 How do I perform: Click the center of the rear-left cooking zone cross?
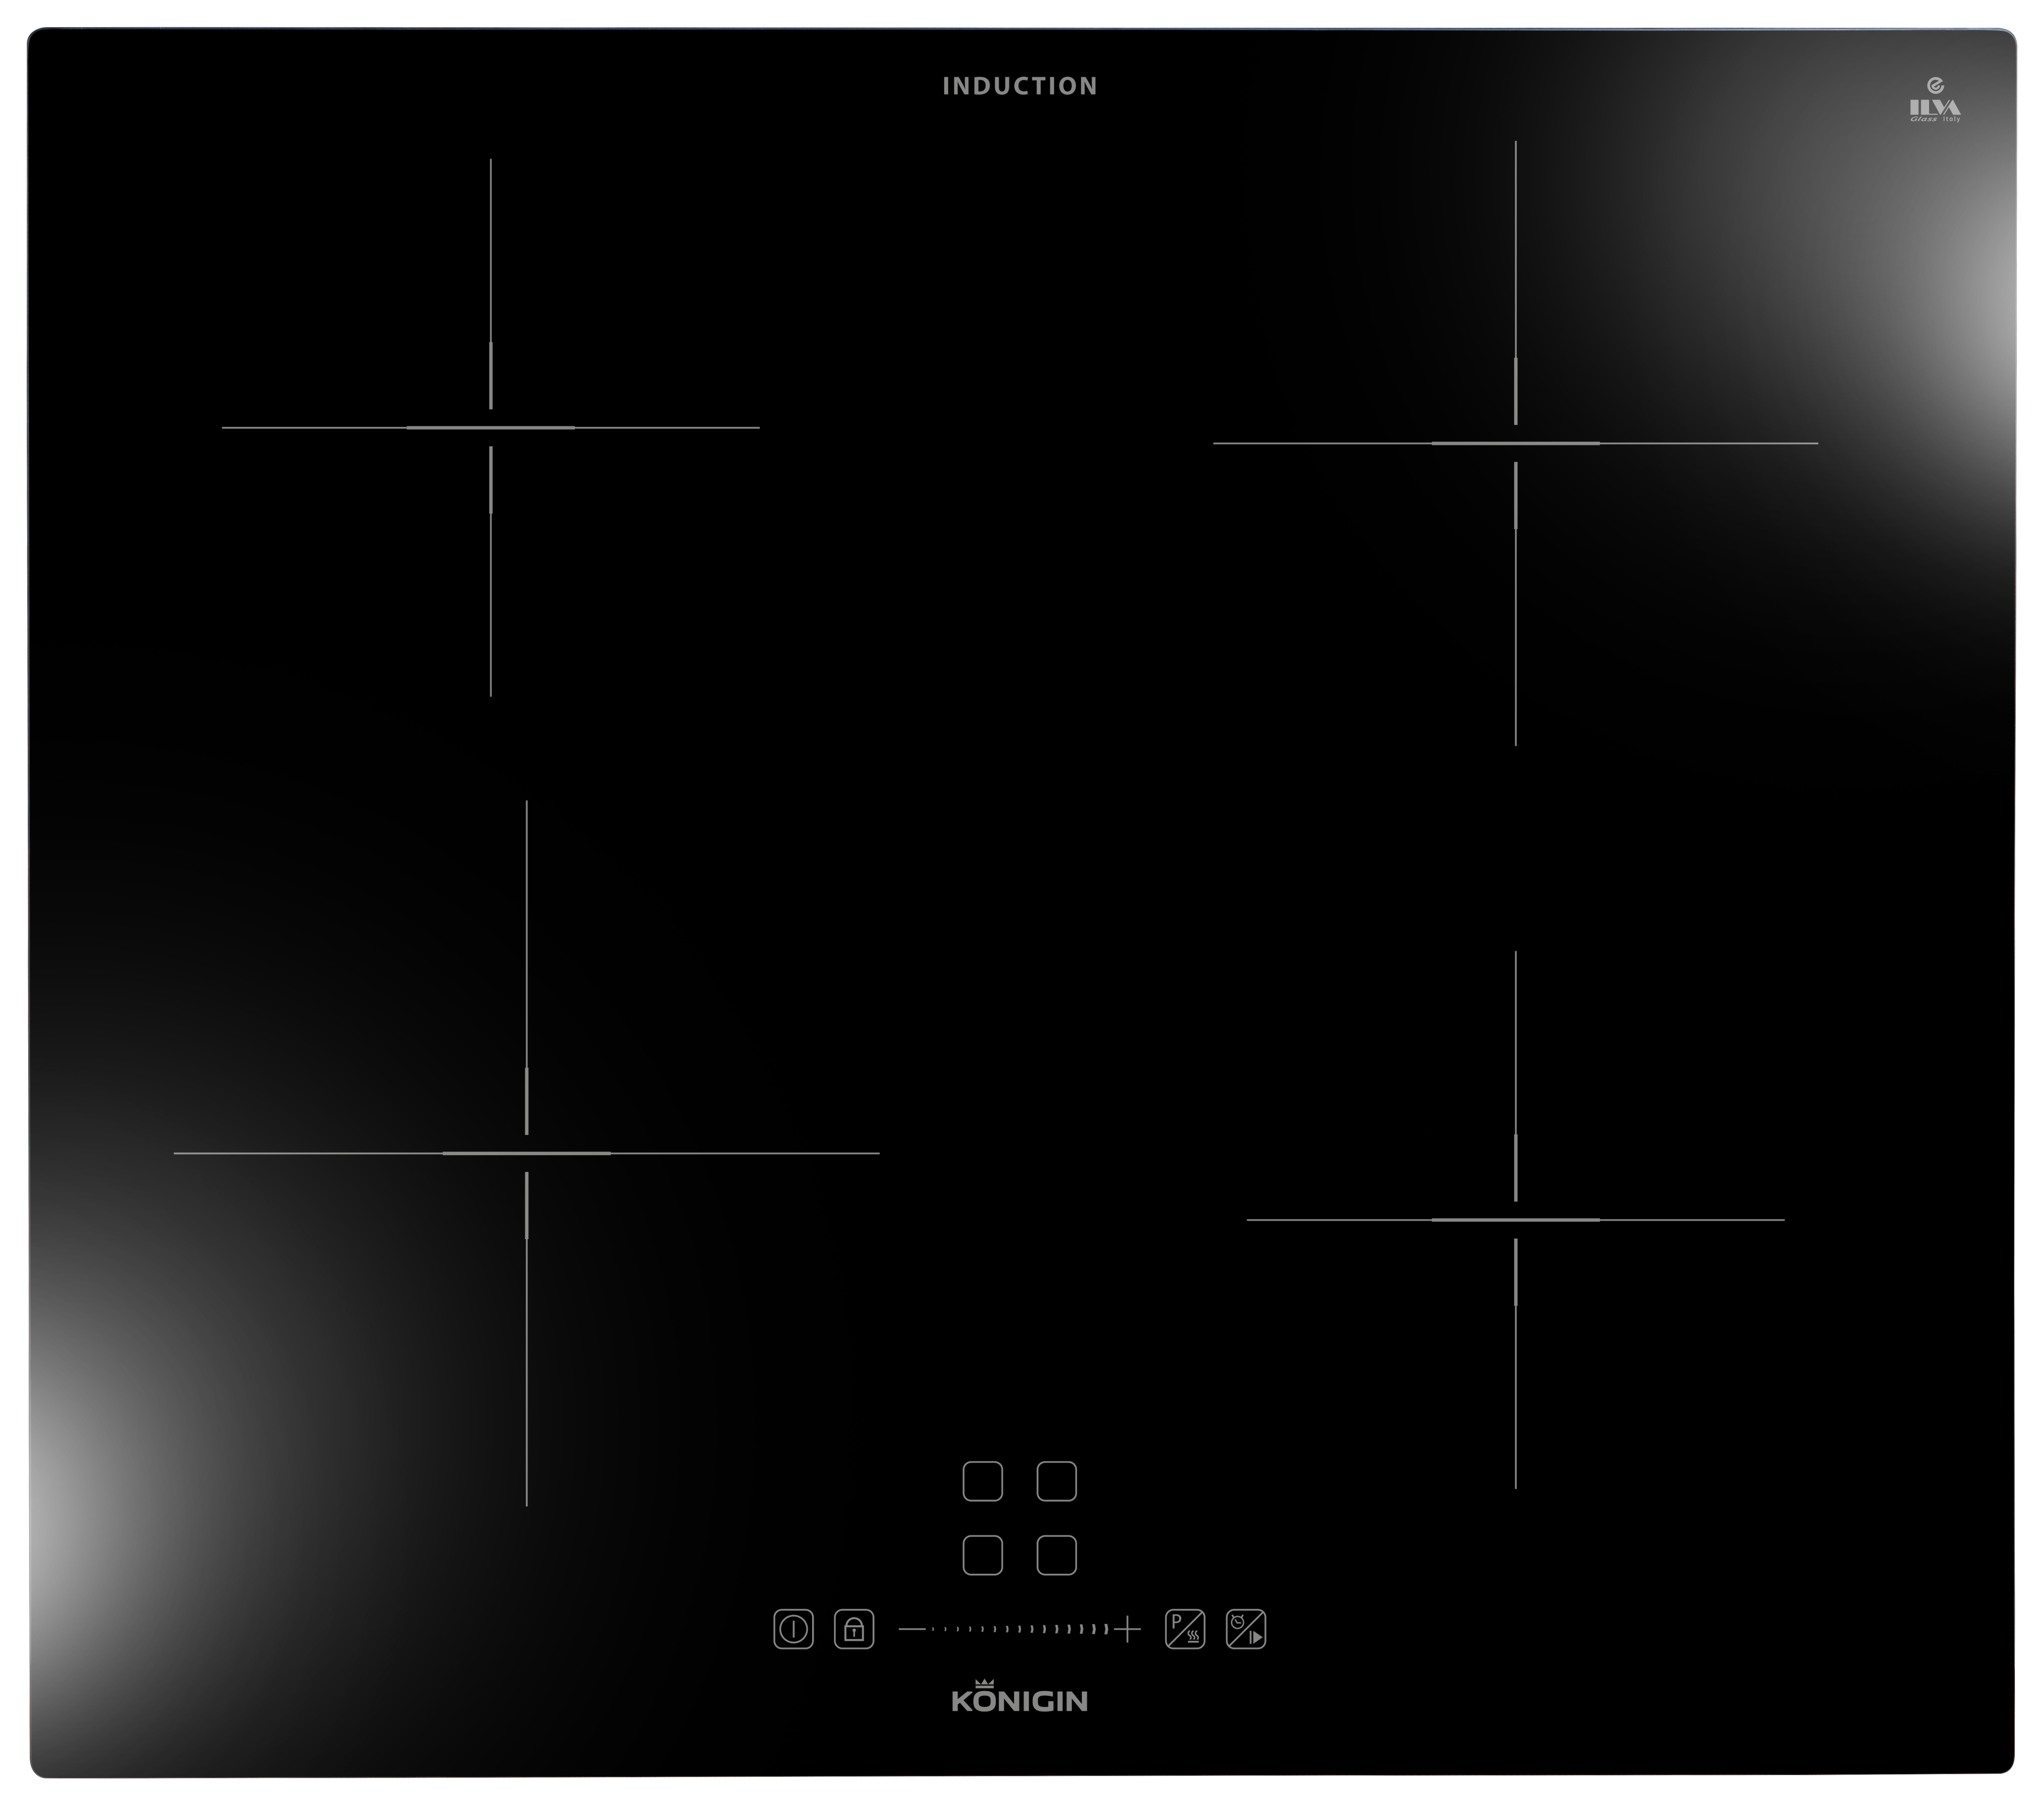point(491,428)
